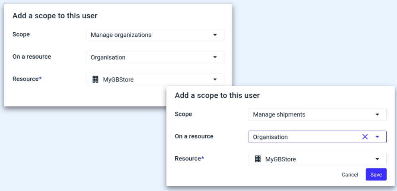The height and width of the screenshot is (191, 397).
Task: Open the Organisation dropdown arrow under Manage organizations
Action: 215,57
